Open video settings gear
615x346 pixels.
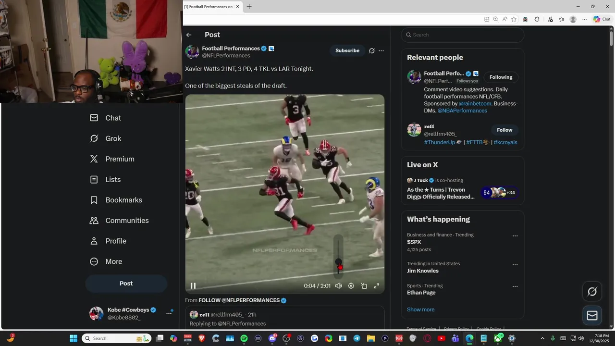pyautogui.click(x=351, y=285)
